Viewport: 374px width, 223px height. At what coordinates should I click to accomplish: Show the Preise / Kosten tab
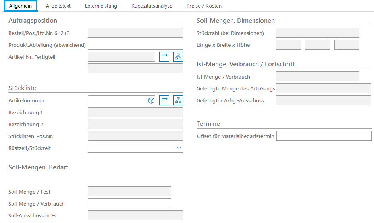coord(204,6)
